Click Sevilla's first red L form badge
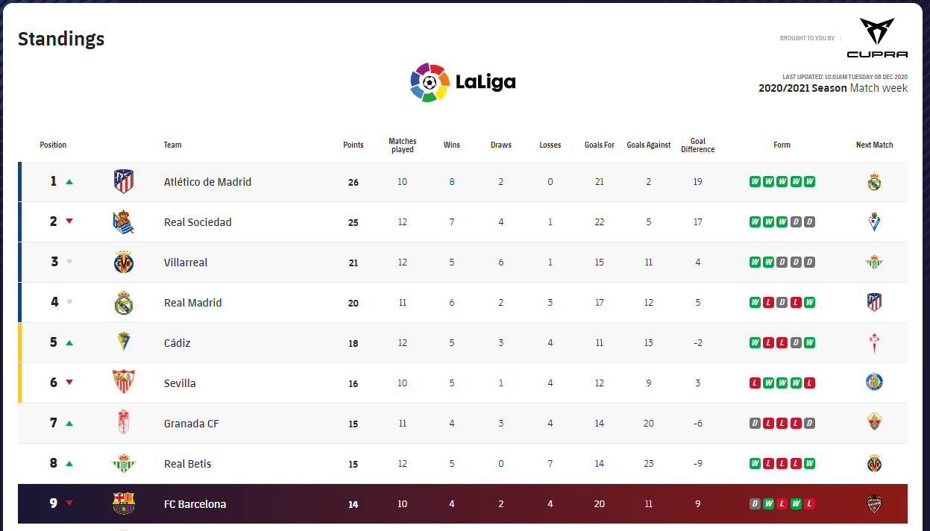Screen dimensions: 930x531 coord(755,383)
